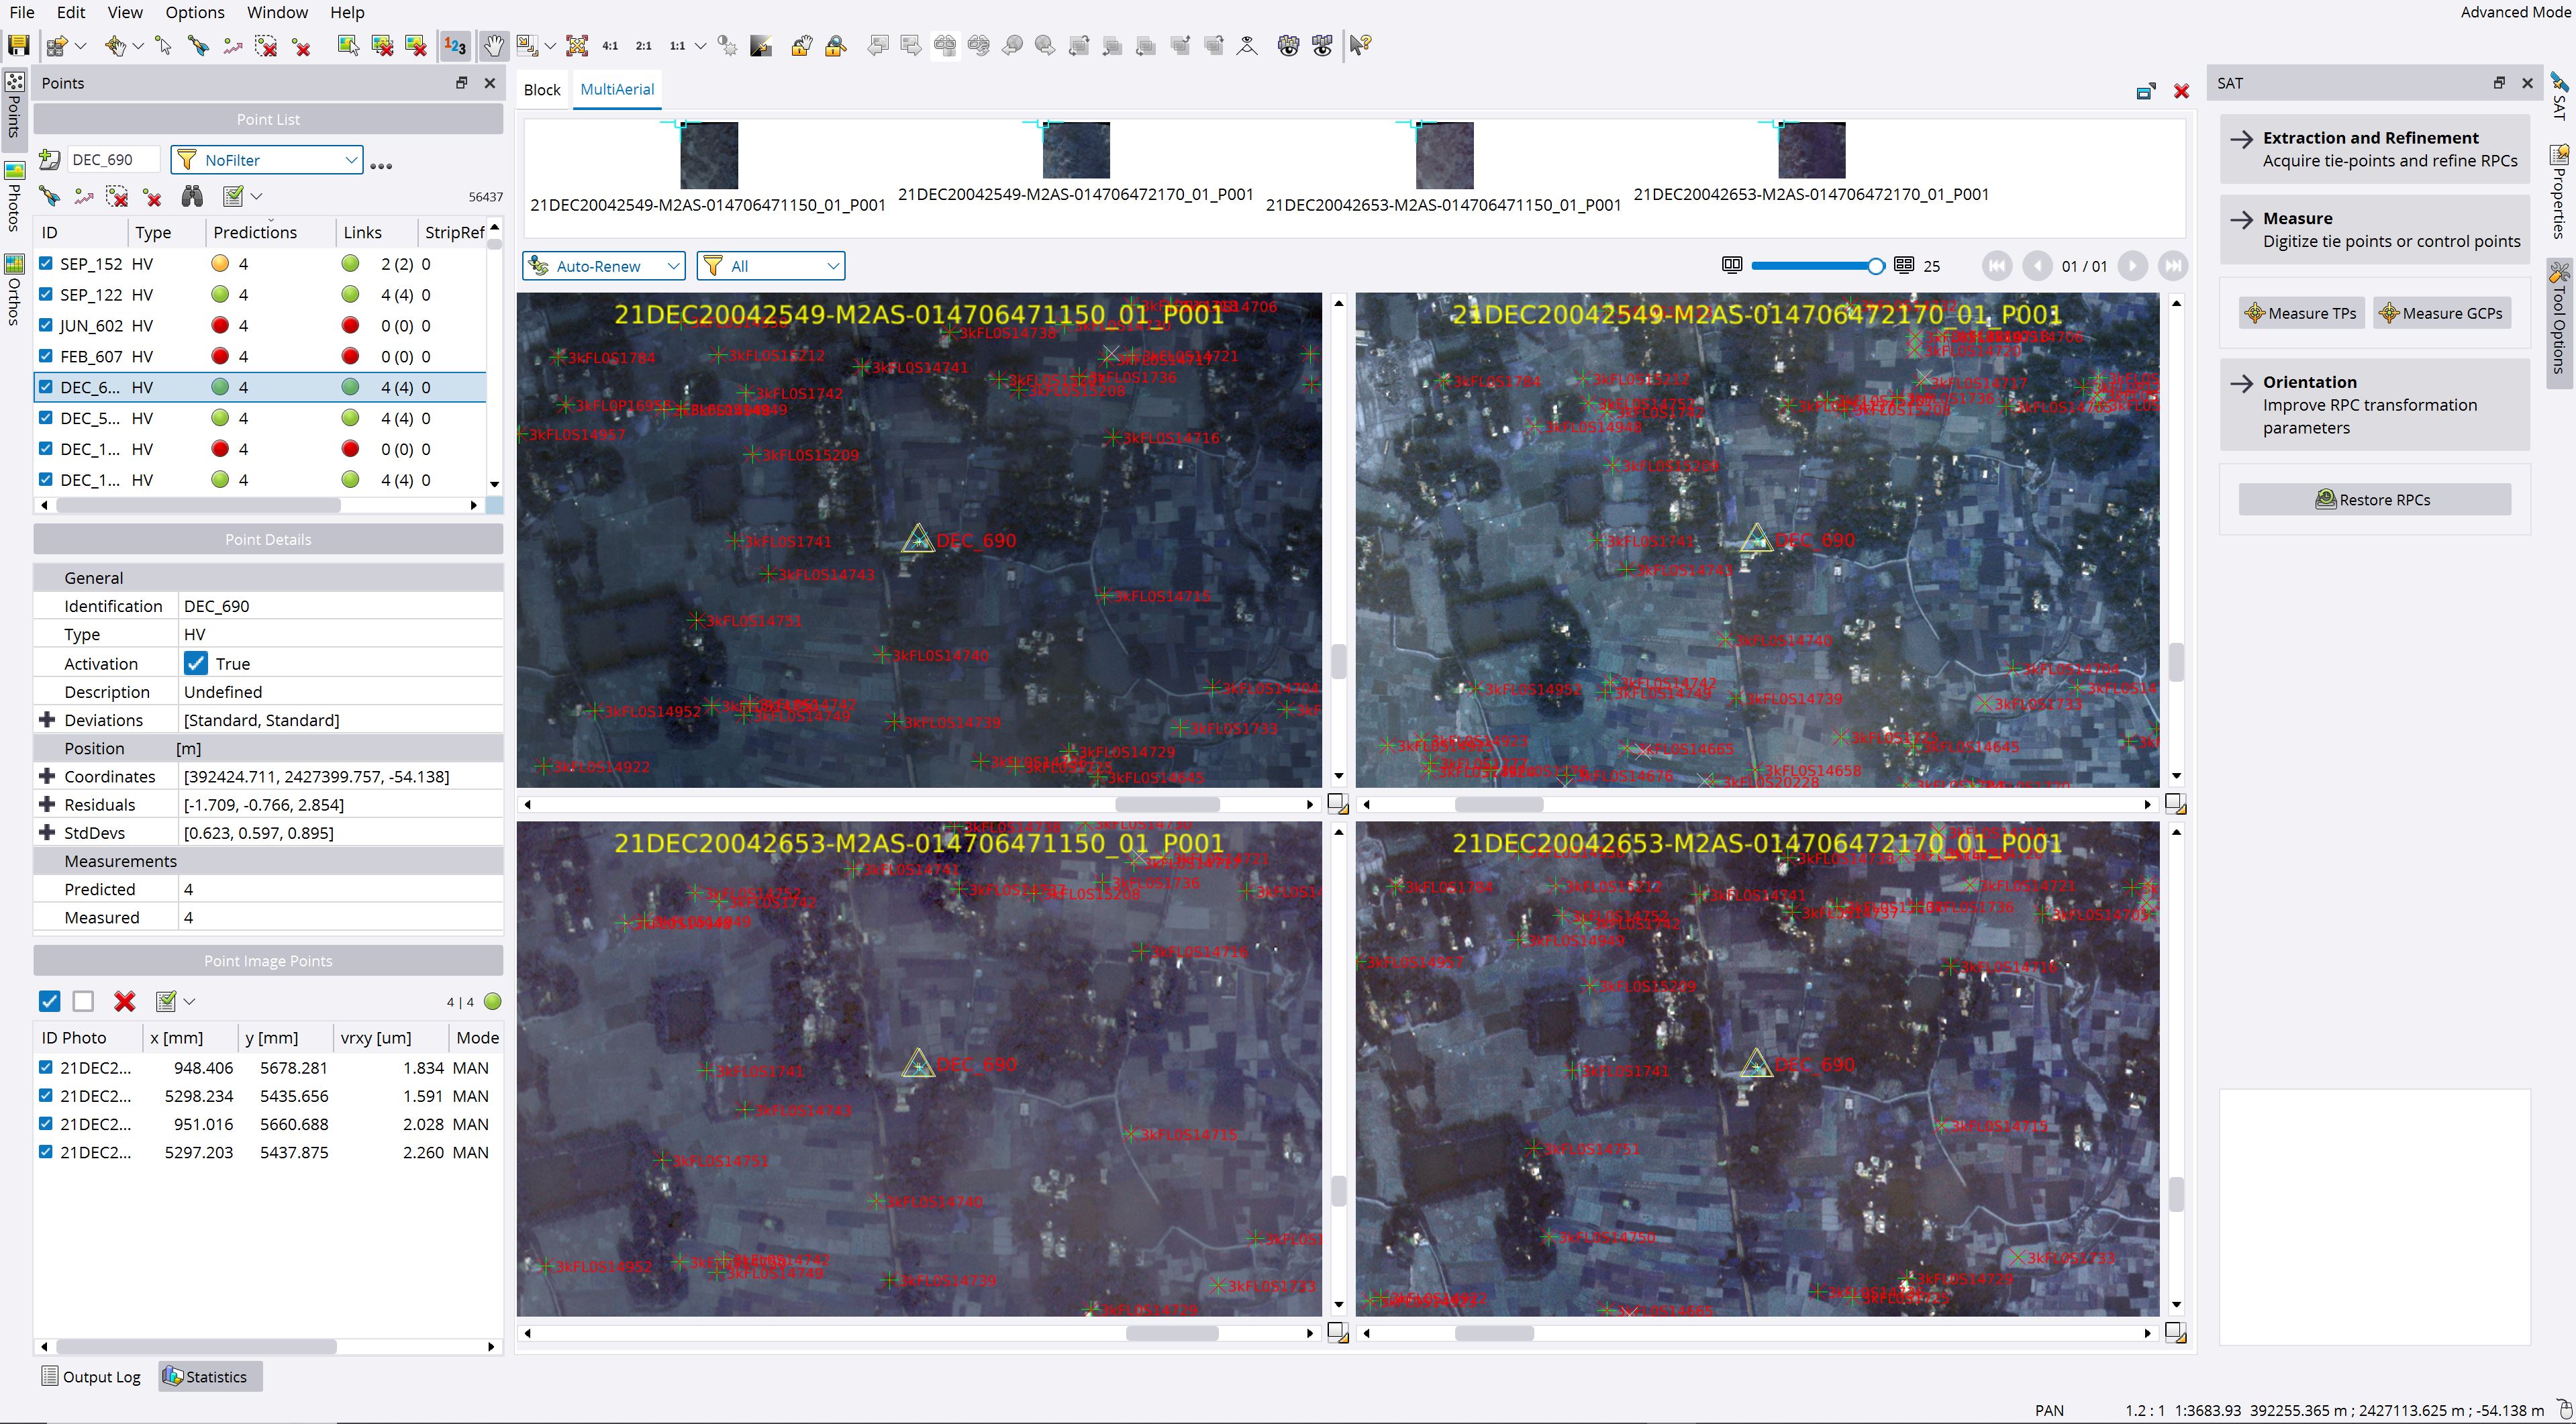Adjust the image count slider handle

[x=1875, y=266]
